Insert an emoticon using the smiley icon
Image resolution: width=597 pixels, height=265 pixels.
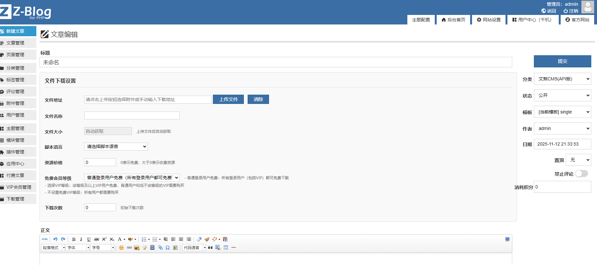point(121,248)
